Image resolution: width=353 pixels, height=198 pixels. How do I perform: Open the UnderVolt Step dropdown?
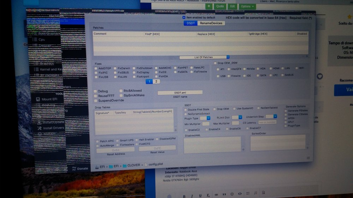271,116
